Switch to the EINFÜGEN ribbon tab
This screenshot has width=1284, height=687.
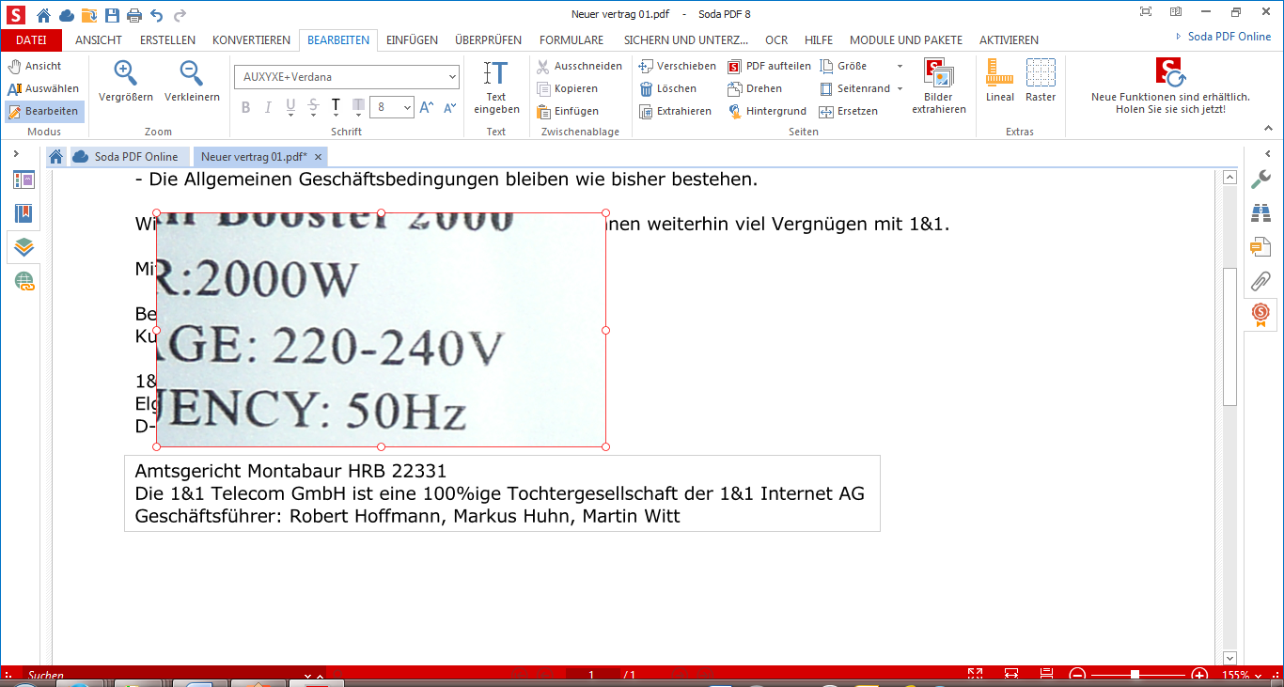click(413, 40)
